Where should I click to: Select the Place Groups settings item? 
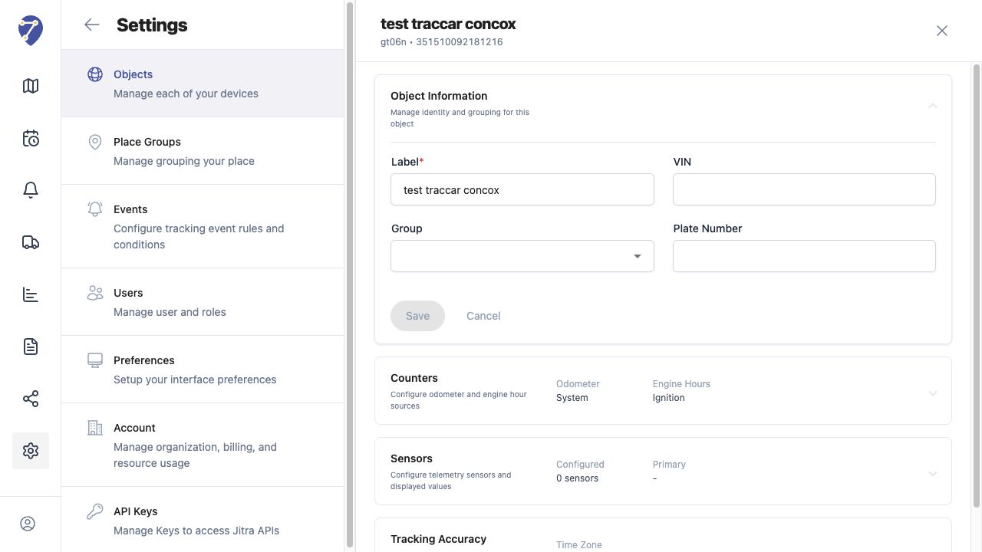[x=203, y=151]
